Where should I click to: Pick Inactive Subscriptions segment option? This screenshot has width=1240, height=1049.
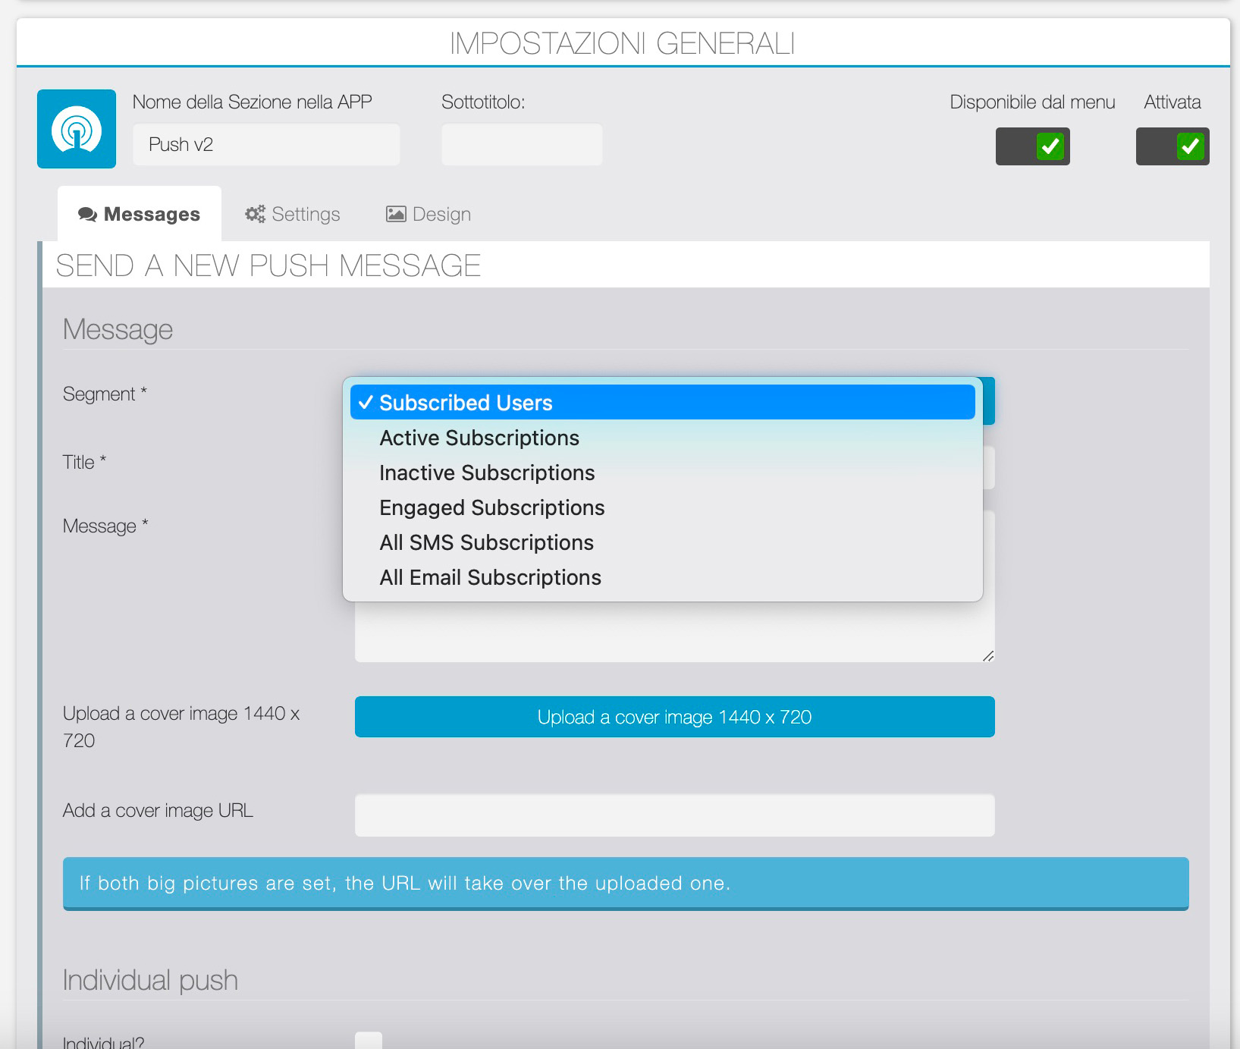click(x=487, y=473)
